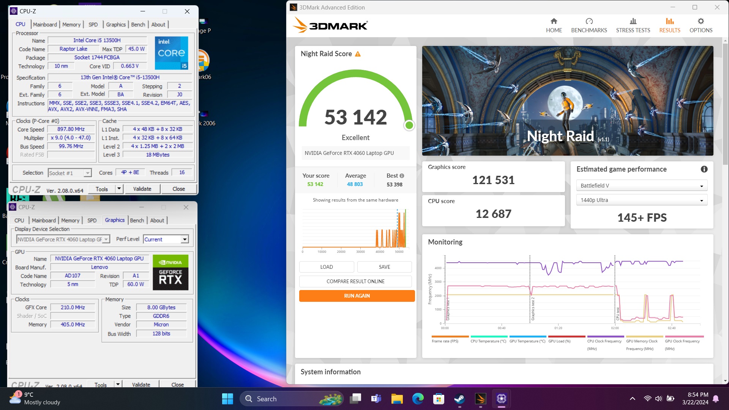This screenshot has height=410, width=729.
Task: Click the CPU score value 12 687
Action: tap(493, 214)
